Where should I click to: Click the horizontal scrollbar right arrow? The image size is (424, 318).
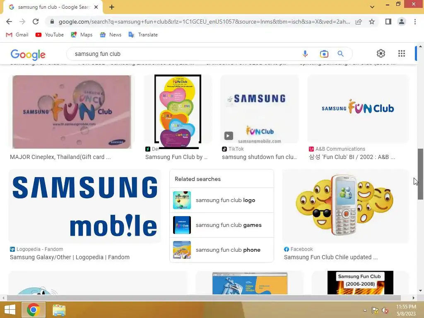click(x=414, y=298)
